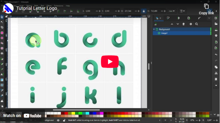Open the Tutorial Letter Logo title link
This screenshot has width=220, height=123.
point(37,8)
